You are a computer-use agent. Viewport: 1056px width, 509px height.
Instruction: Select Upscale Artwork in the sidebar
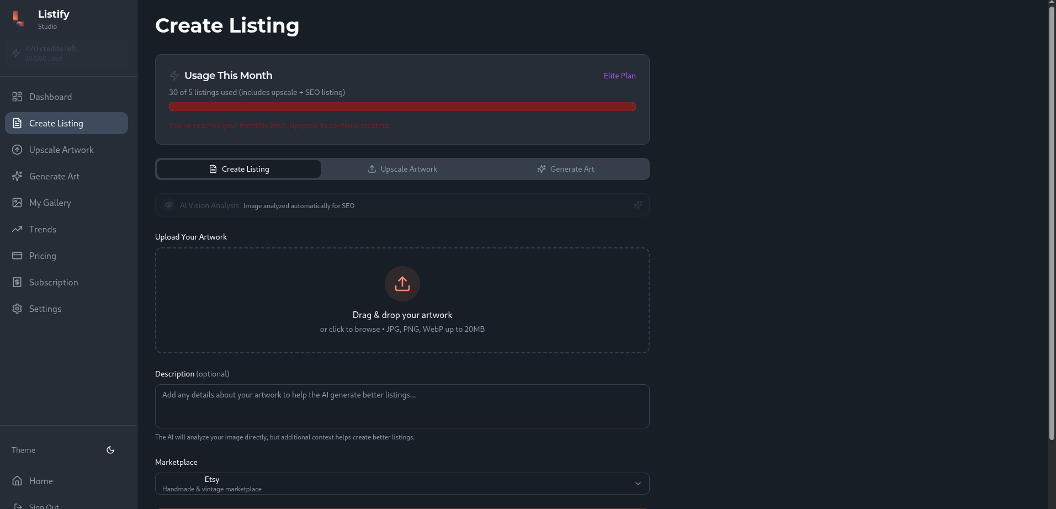(61, 150)
